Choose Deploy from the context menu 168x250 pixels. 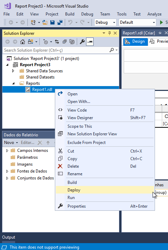105,190
